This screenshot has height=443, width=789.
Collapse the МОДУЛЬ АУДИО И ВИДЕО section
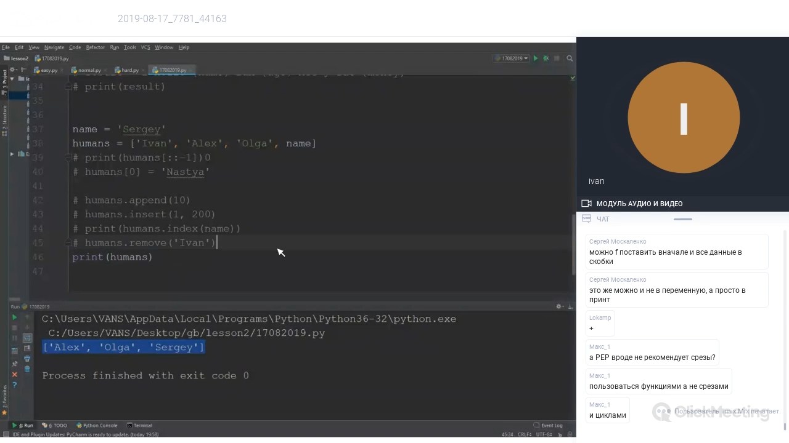(639, 204)
